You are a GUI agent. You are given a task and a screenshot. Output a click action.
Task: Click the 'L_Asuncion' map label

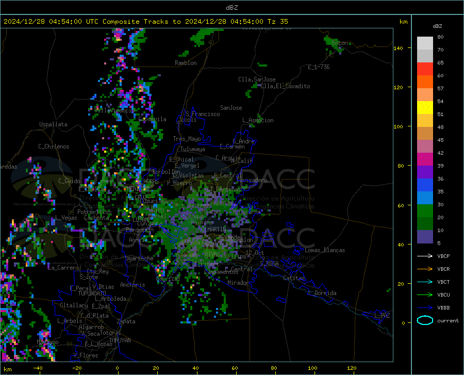coord(258,120)
